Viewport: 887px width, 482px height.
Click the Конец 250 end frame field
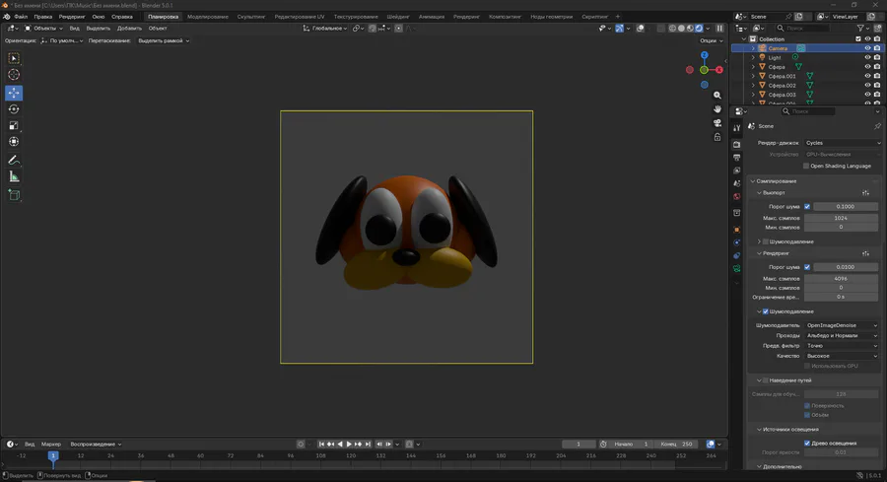tap(676, 445)
